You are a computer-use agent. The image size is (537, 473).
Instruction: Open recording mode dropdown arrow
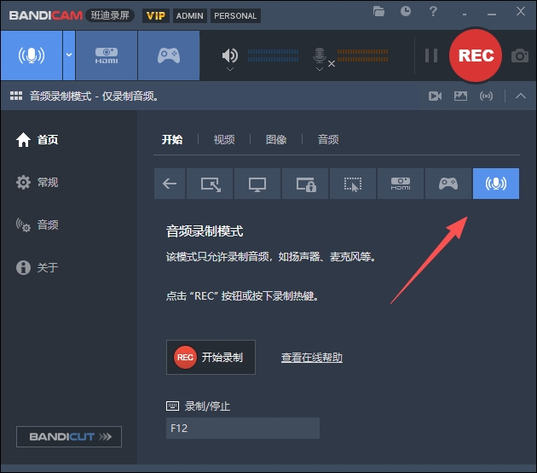click(x=69, y=55)
